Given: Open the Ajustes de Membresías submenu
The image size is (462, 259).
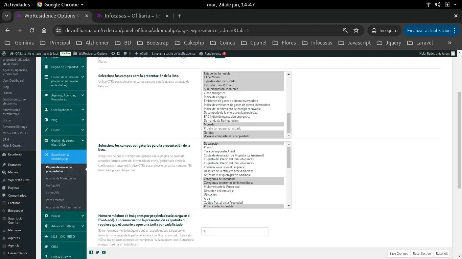Looking at the screenshot, I should point(61,178).
